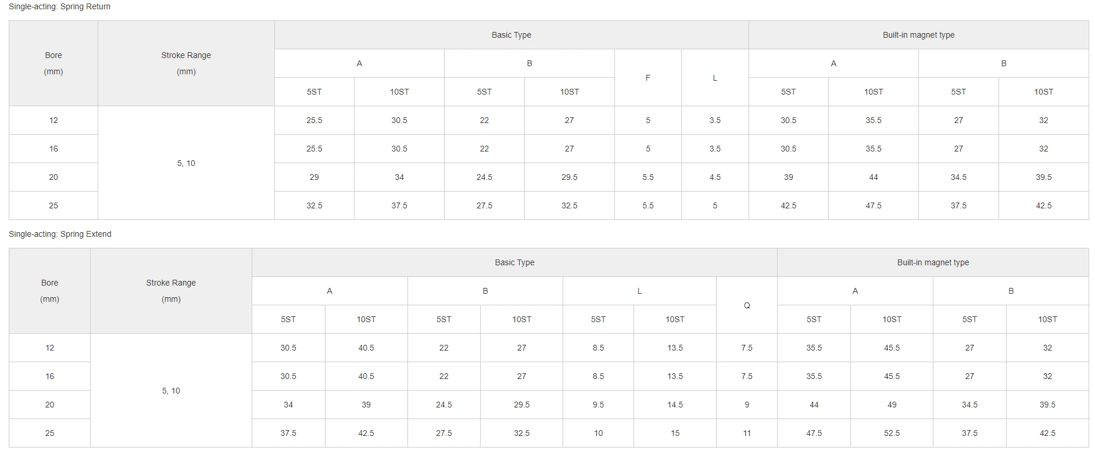Click the F column header

pyautogui.click(x=647, y=78)
